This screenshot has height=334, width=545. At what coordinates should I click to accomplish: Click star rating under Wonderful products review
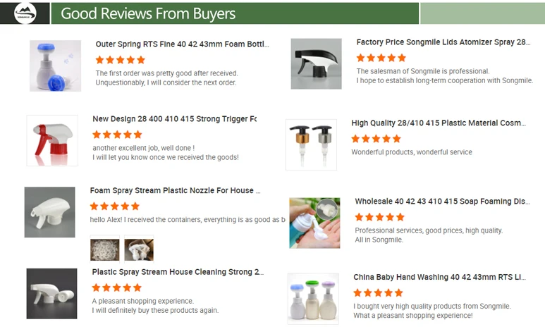coord(376,139)
